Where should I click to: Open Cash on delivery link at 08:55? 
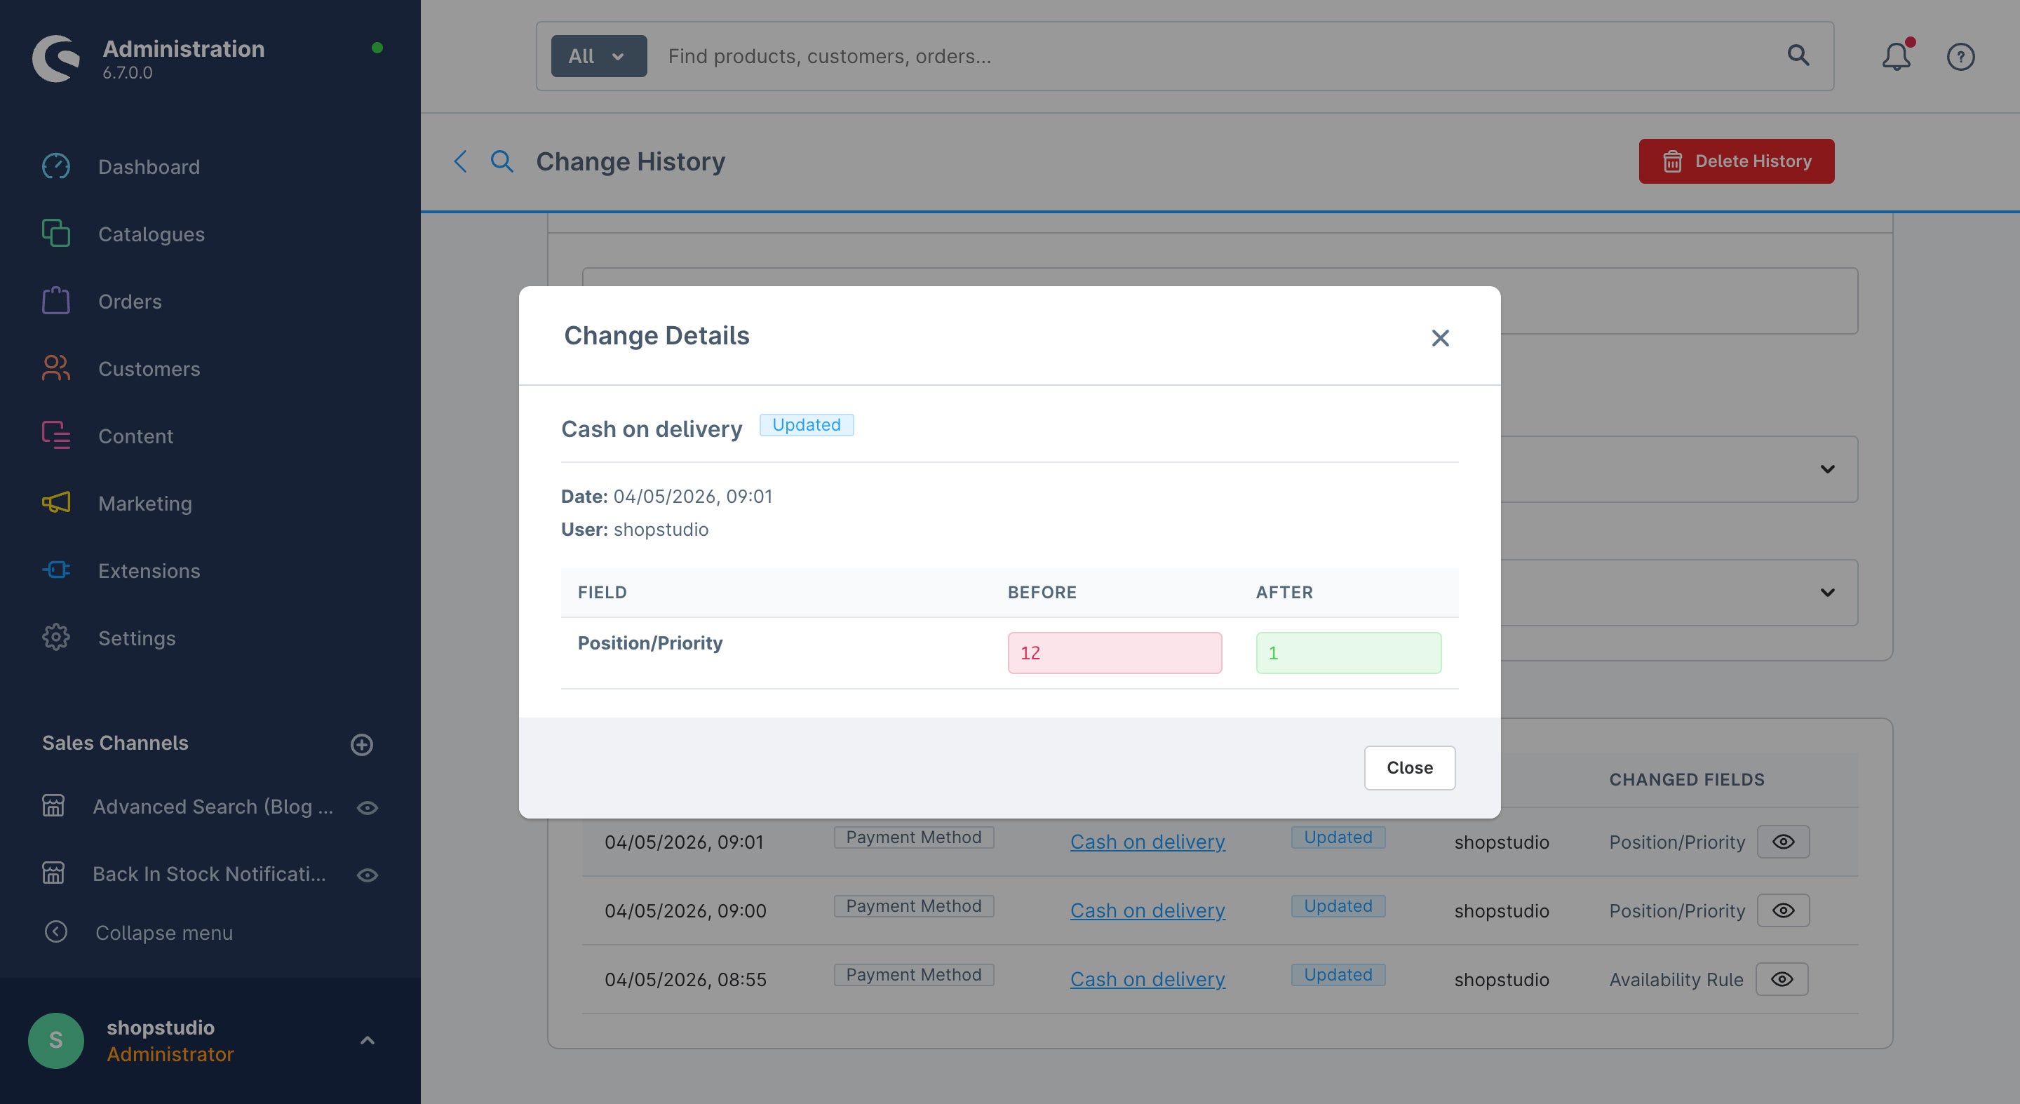click(1147, 979)
